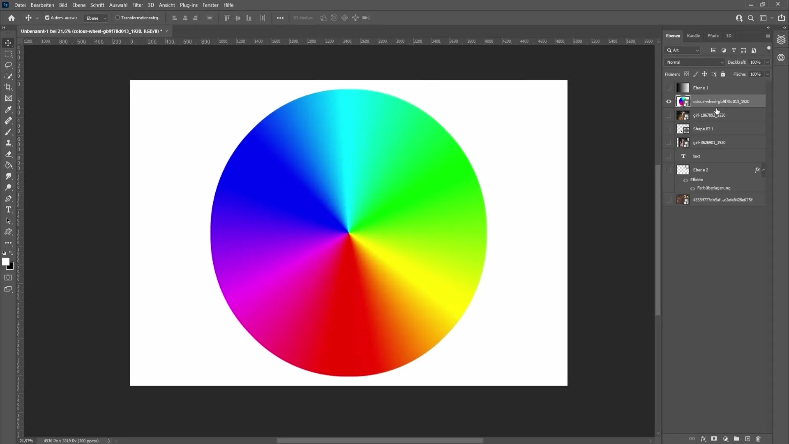Toggle visibility of girl-1867092 layer
The width and height of the screenshot is (789, 444).
(x=669, y=115)
